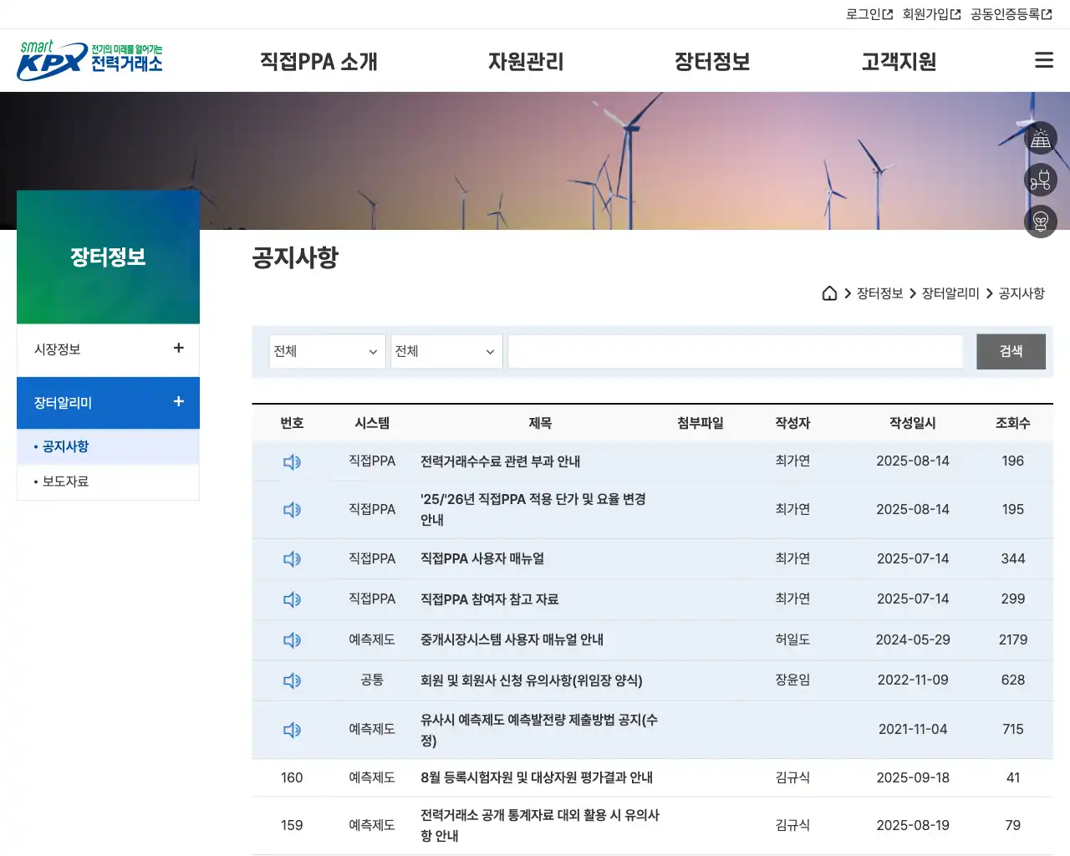Open the solar panel floating quick-menu icon

click(x=1041, y=138)
